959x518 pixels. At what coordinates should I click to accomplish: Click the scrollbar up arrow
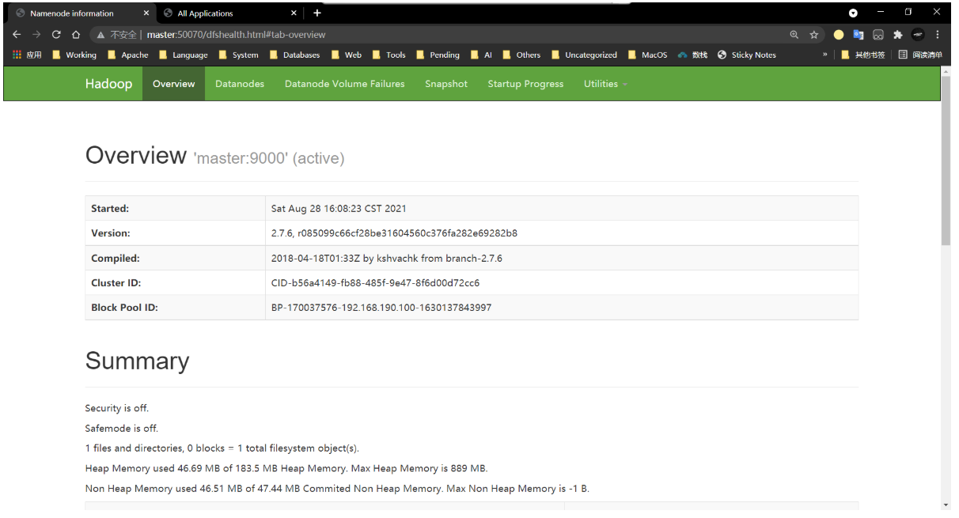pyautogui.click(x=946, y=71)
